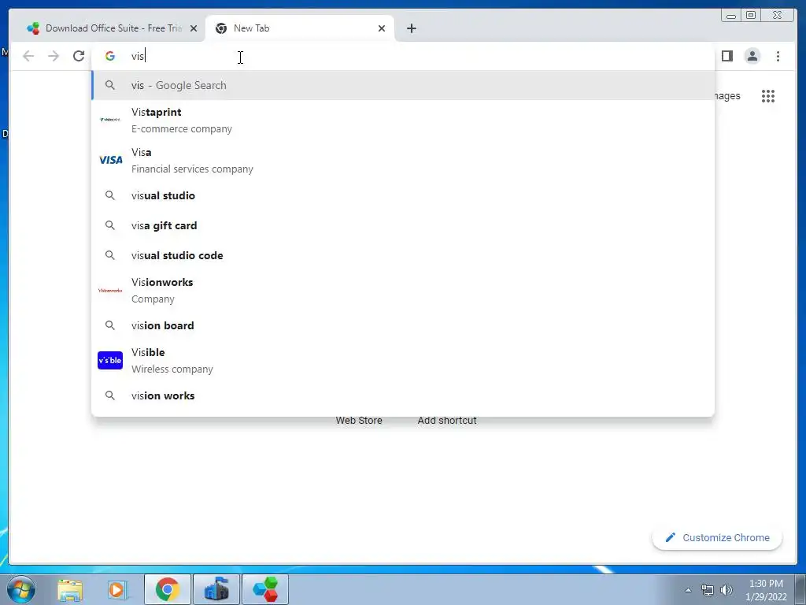
Task: Click the browser back arrow
Action: (x=28, y=56)
